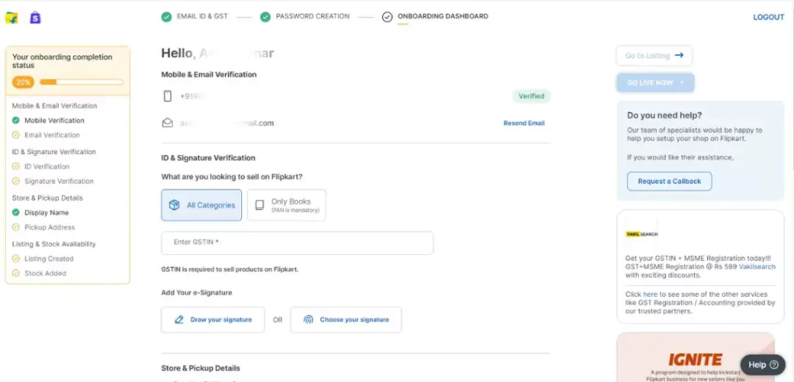The height and width of the screenshot is (382, 794).
Task: Click the pen icon in Draw your signature
Action: point(179,320)
